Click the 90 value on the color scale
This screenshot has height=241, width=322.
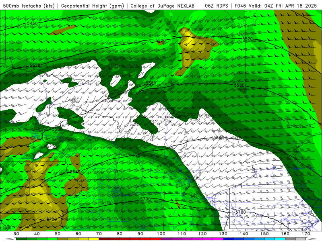140,234
